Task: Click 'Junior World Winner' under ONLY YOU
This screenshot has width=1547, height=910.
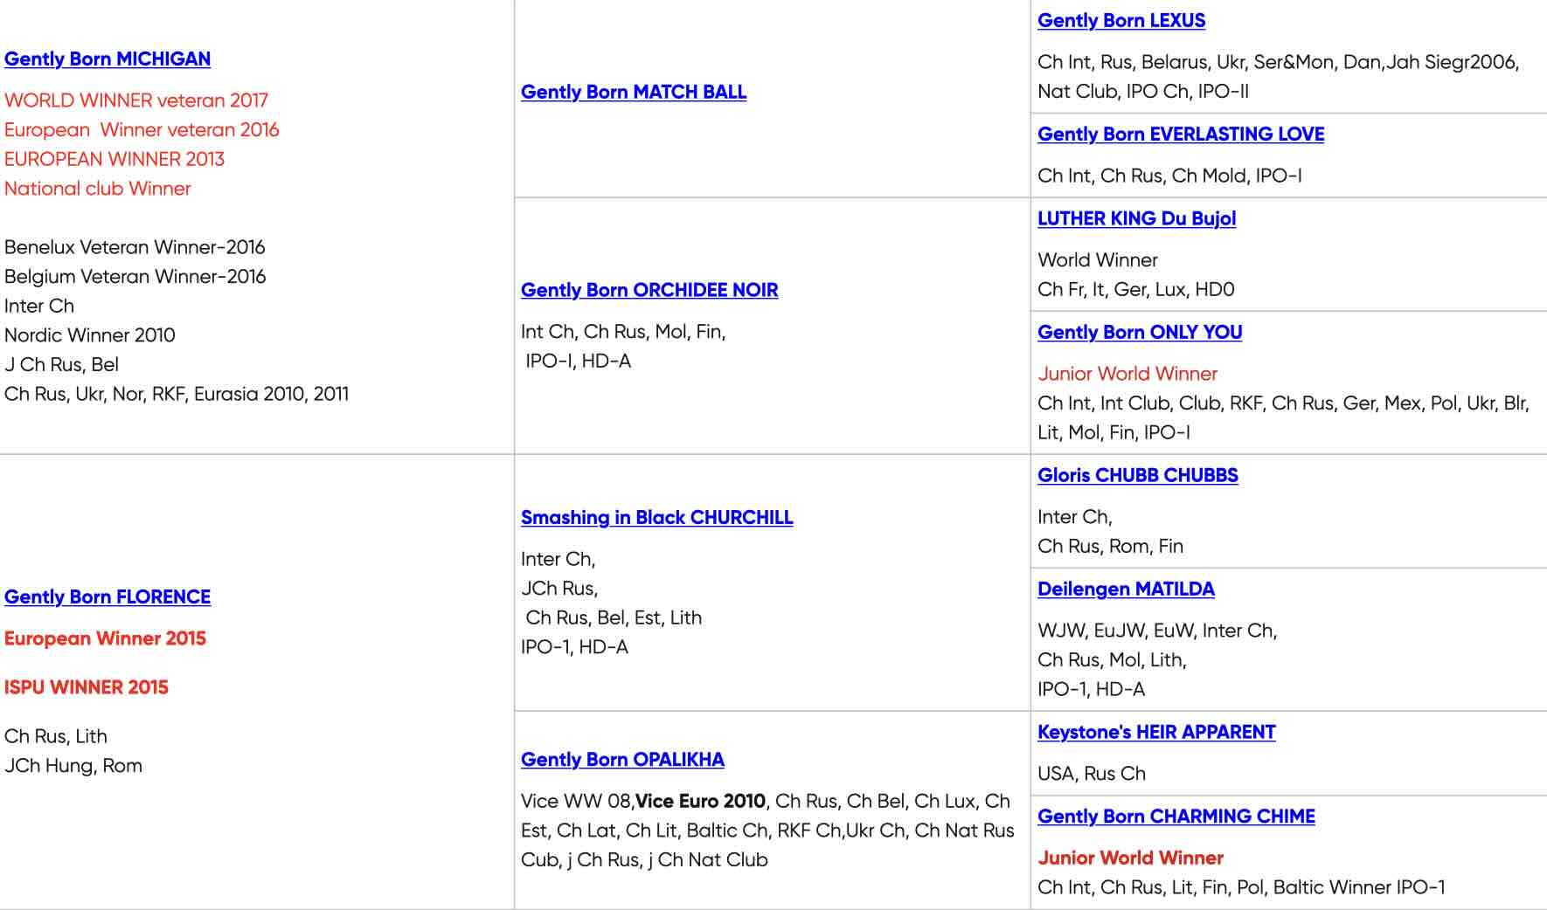Action: pyautogui.click(x=1127, y=374)
